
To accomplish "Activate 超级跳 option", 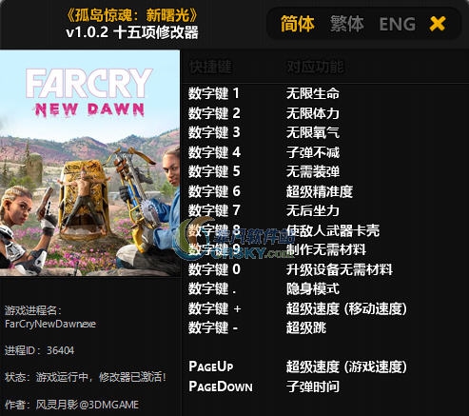I will [306, 327].
